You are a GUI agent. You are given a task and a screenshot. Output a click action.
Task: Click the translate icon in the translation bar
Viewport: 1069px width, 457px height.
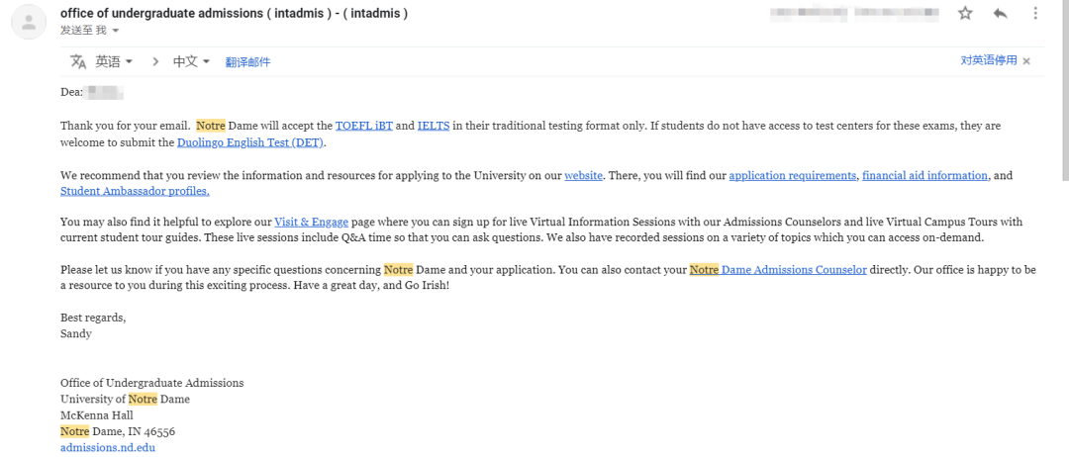tap(78, 61)
